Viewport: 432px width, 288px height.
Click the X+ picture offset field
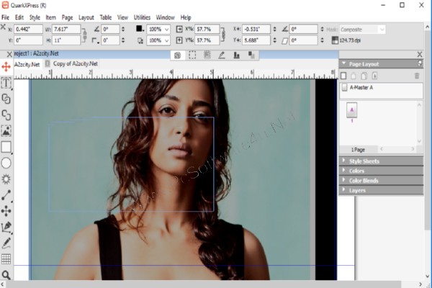click(x=256, y=30)
